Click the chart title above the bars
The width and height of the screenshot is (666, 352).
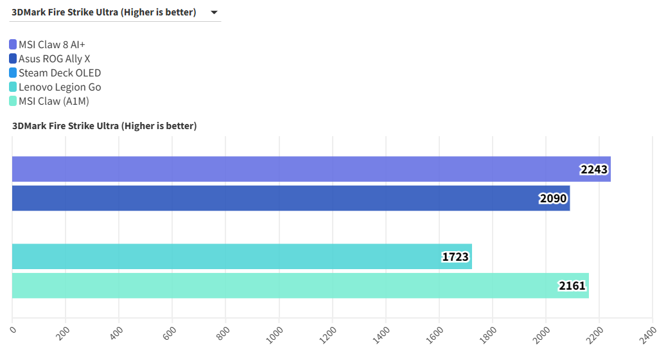pos(105,126)
